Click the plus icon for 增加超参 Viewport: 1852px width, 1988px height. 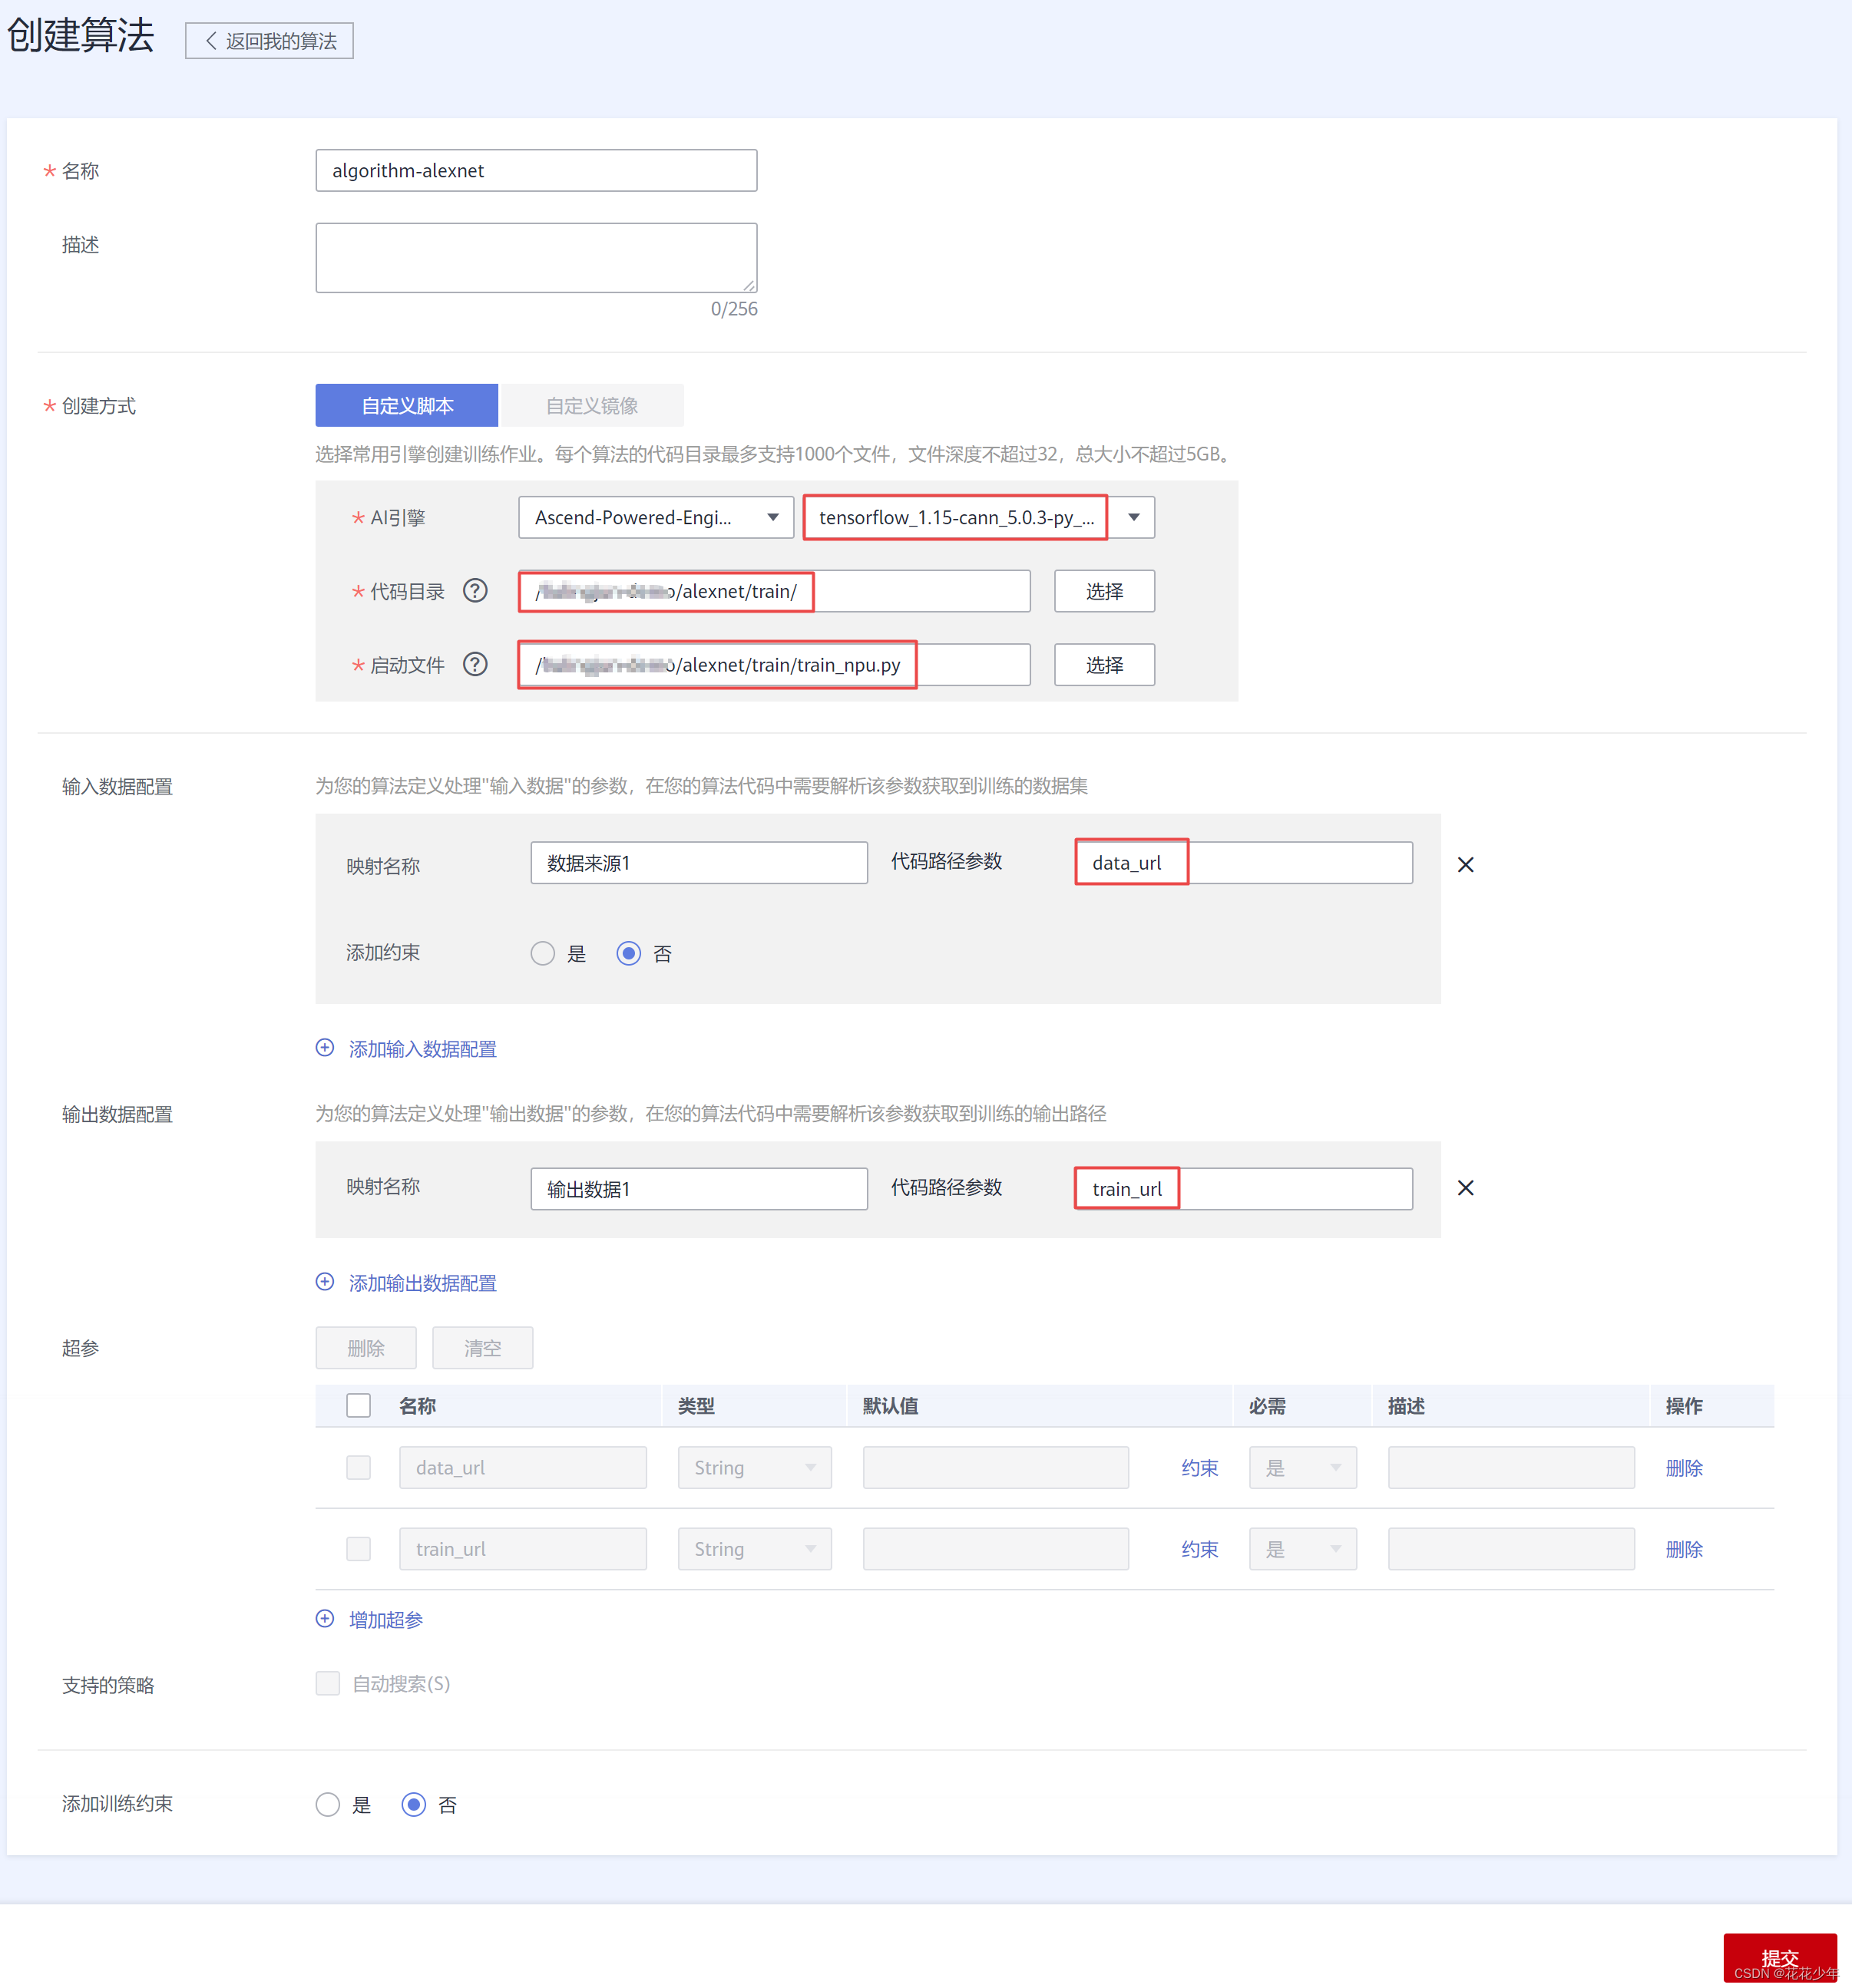(x=326, y=1619)
